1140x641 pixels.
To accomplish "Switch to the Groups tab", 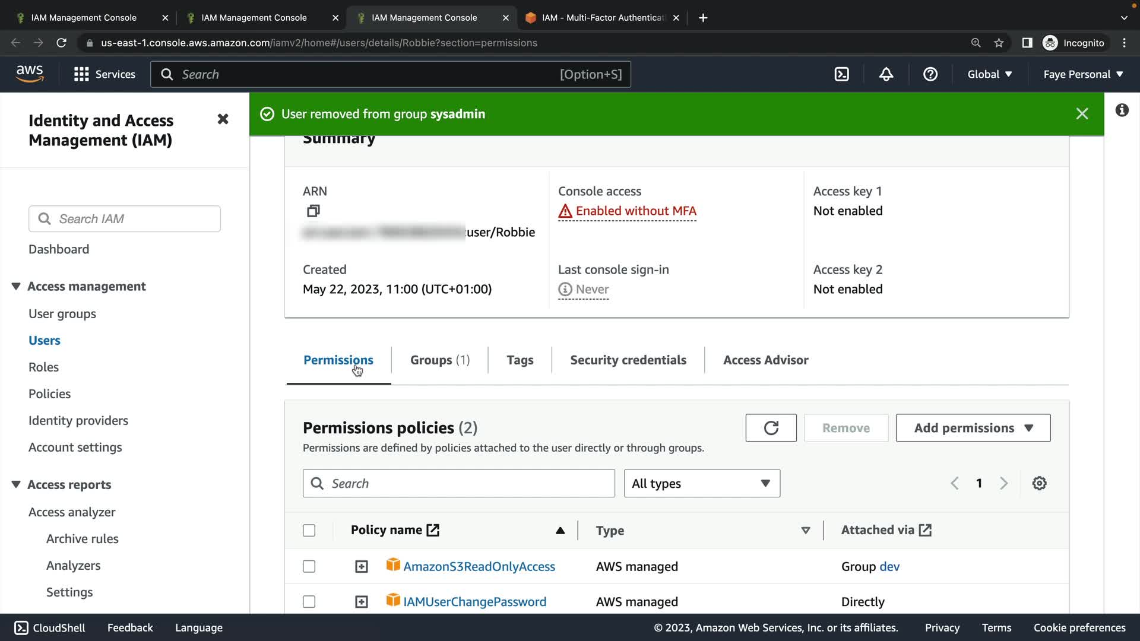I will 439,360.
